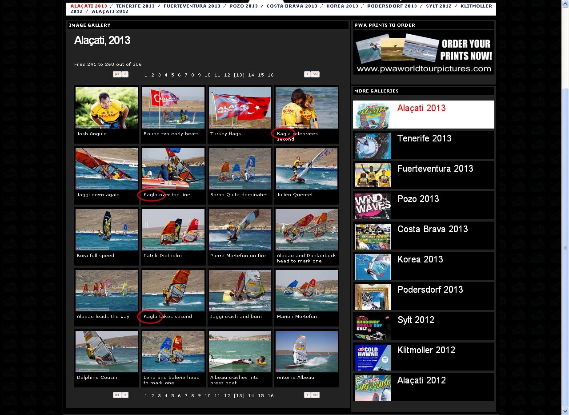Go to first page using bottom pagination arrow

(117, 395)
